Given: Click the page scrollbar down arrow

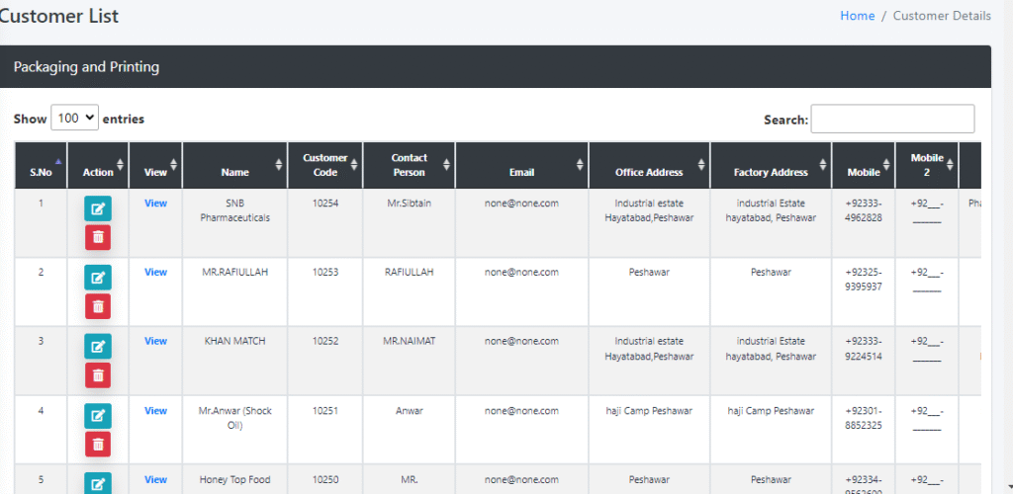Looking at the screenshot, I should tap(1008, 486).
